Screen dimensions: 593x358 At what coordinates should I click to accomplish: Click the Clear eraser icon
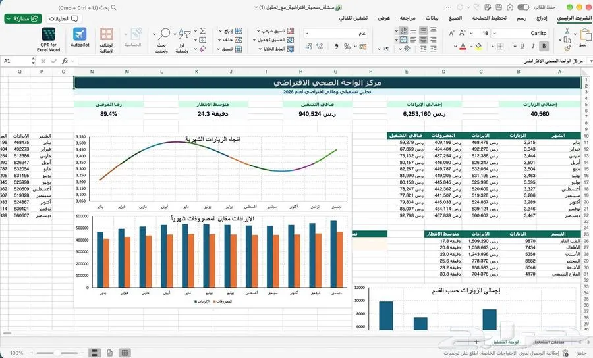[x=202, y=49]
